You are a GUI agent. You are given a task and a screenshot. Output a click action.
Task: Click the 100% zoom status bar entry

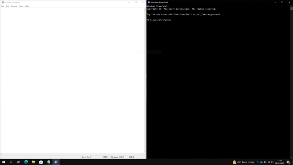click(x=105, y=157)
